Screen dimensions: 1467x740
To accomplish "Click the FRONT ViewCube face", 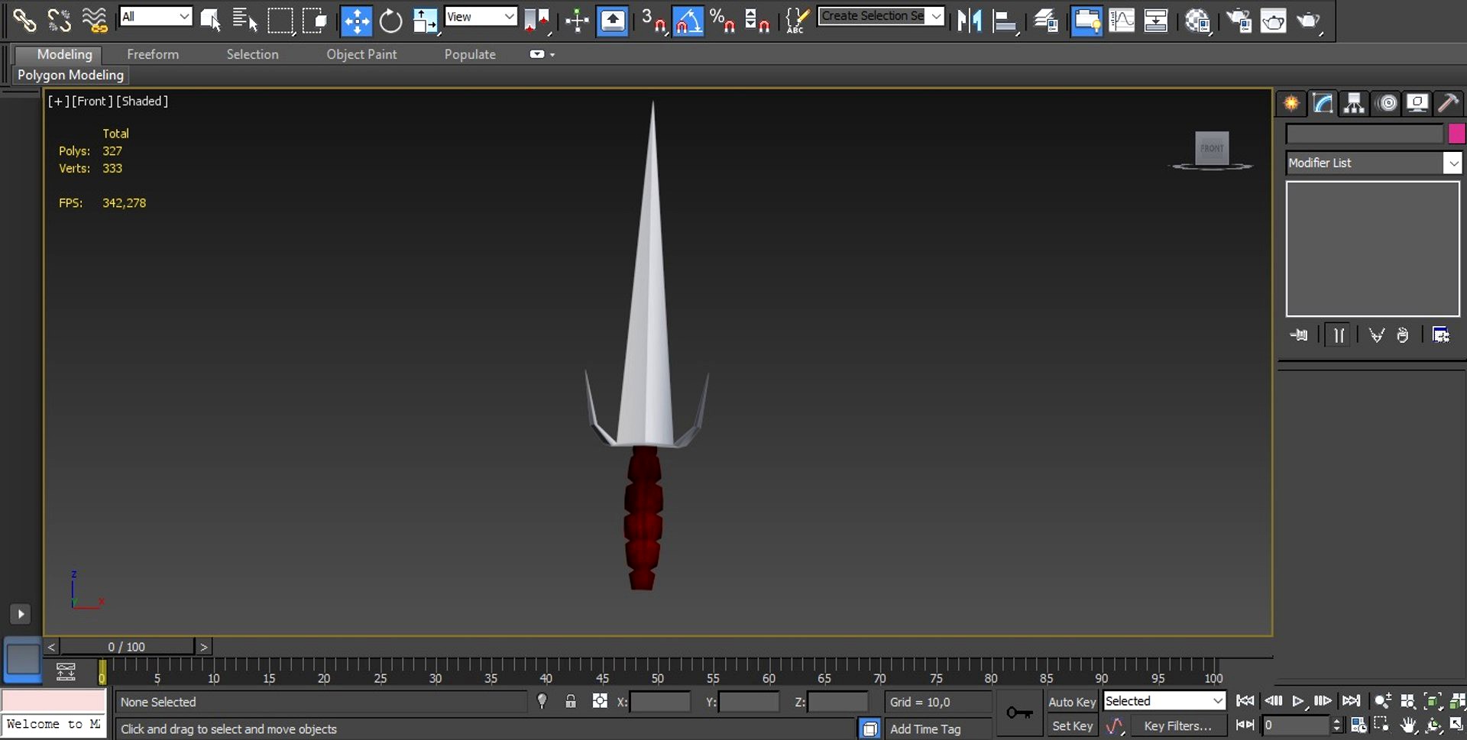I will click(x=1212, y=147).
